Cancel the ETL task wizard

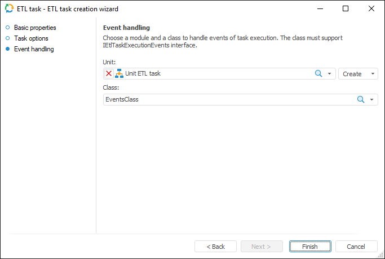click(x=356, y=247)
